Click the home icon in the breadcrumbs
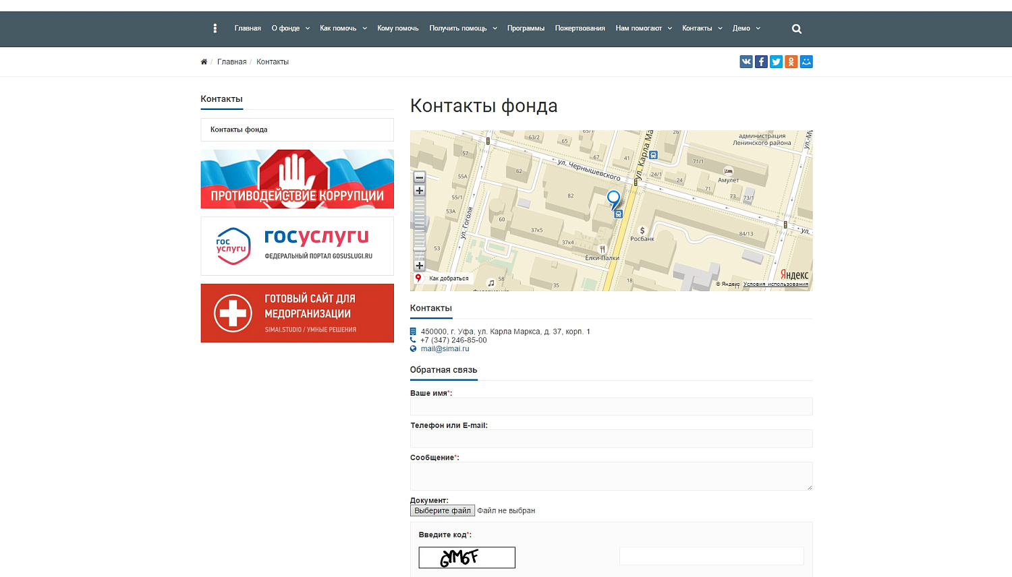 click(204, 62)
